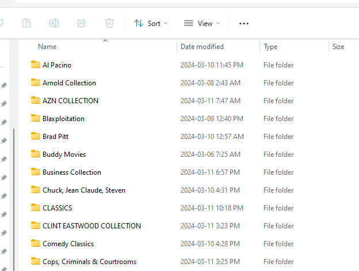The image size is (359, 271).
Task: Click the Delete trash can icon
Action: click(x=109, y=23)
